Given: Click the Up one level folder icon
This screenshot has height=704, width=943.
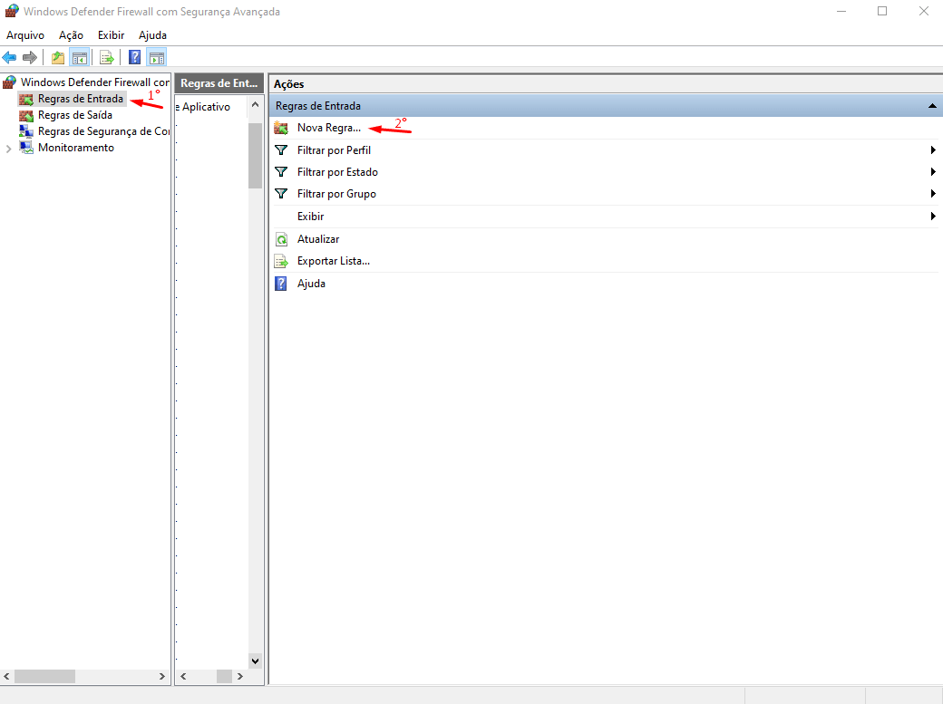Looking at the screenshot, I should 58,58.
